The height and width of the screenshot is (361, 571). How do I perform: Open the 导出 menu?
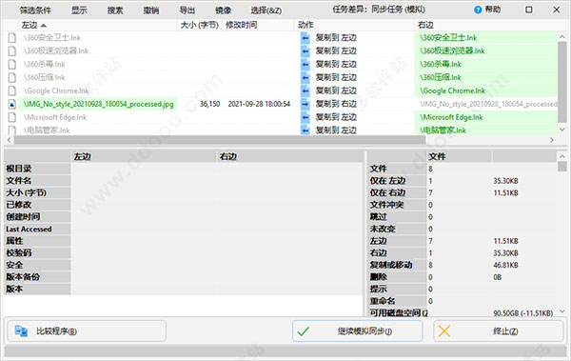click(x=187, y=10)
